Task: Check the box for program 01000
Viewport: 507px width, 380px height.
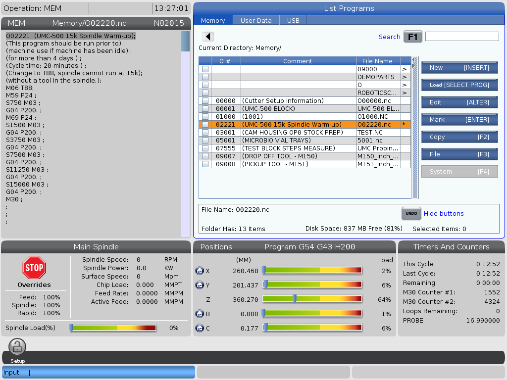Action: [x=205, y=117]
